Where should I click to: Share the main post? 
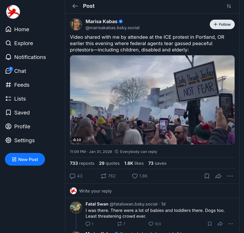pos(218,176)
